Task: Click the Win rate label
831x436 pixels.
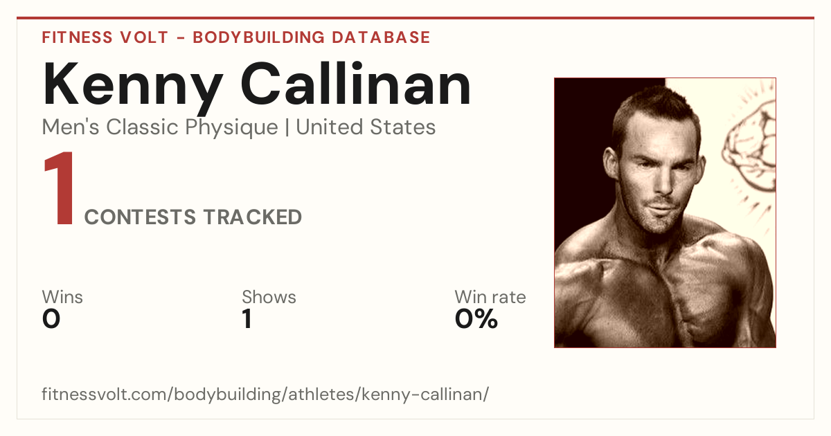Action: [490, 297]
